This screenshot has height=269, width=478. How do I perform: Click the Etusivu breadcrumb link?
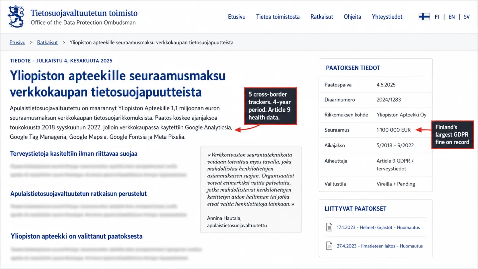pyautogui.click(x=17, y=42)
